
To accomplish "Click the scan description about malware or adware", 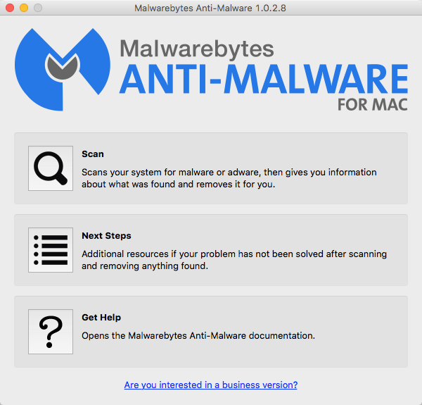I will tap(229, 178).
